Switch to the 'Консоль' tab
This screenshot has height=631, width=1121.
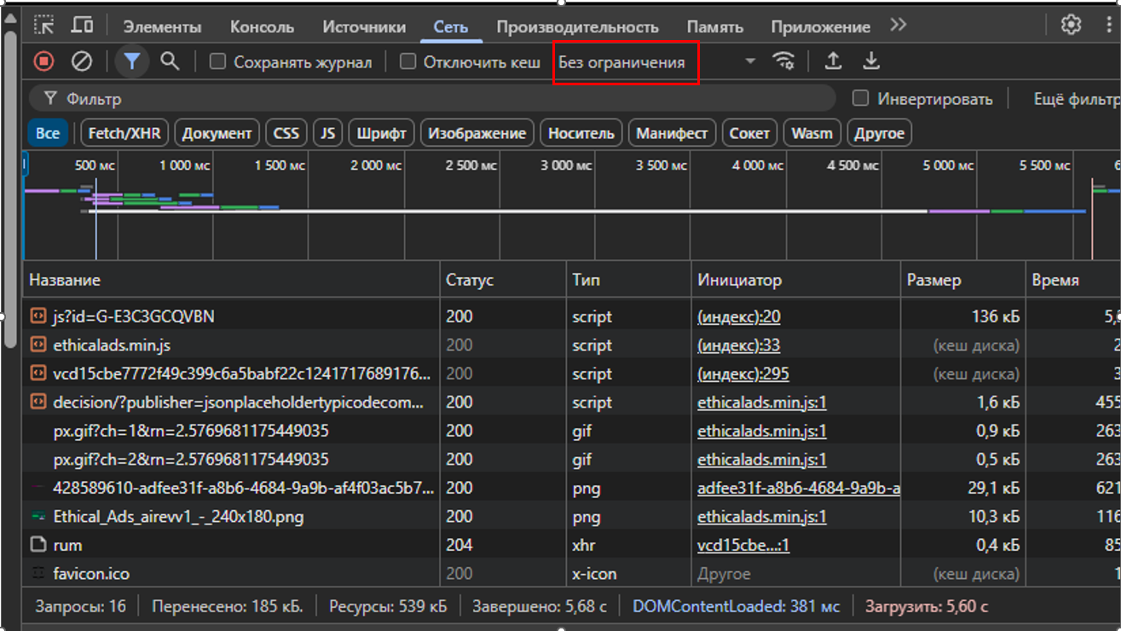click(262, 26)
